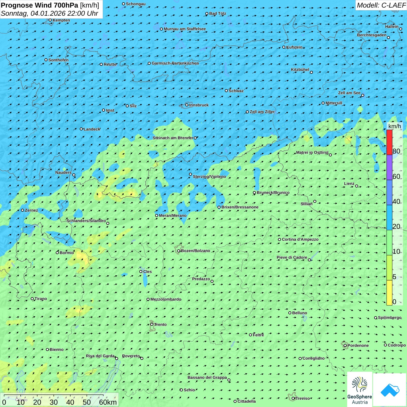Click the 'Prognose Wind 700hPa' title
The height and width of the screenshot is (407, 407).
40,5
